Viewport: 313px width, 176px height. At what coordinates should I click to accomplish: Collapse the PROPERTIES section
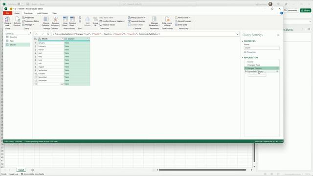(243, 41)
